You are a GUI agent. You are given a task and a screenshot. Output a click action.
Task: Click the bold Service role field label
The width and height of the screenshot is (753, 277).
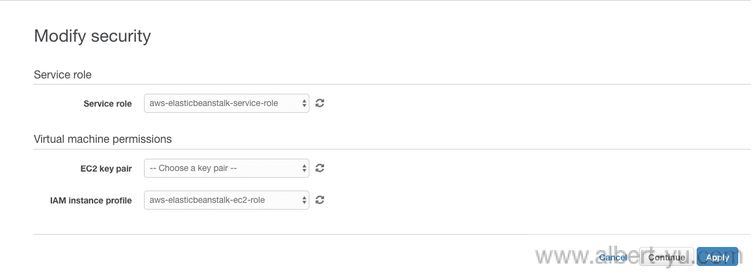coord(108,104)
